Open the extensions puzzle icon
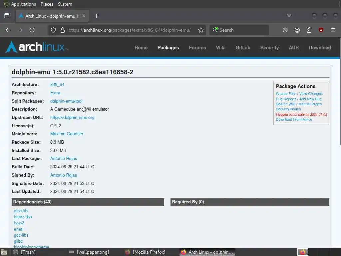Viewport: 341px width, 256px height. tap(309, 30)
